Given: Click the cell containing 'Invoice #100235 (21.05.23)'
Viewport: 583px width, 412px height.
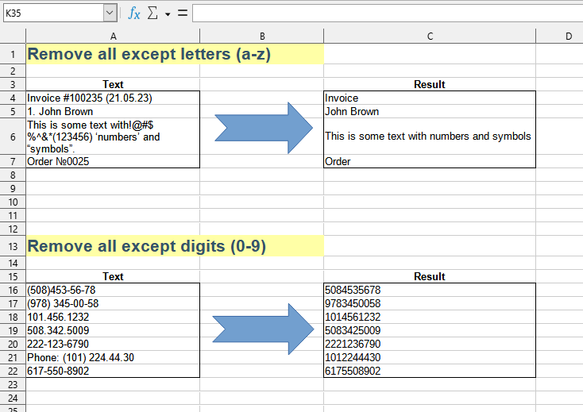Looking at the screenshot, I should 113,98.
